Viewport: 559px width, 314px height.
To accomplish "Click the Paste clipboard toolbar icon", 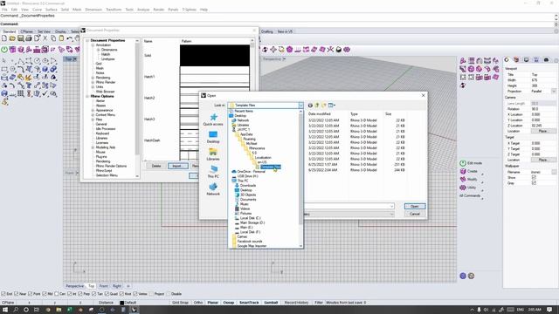I will 61,38.
